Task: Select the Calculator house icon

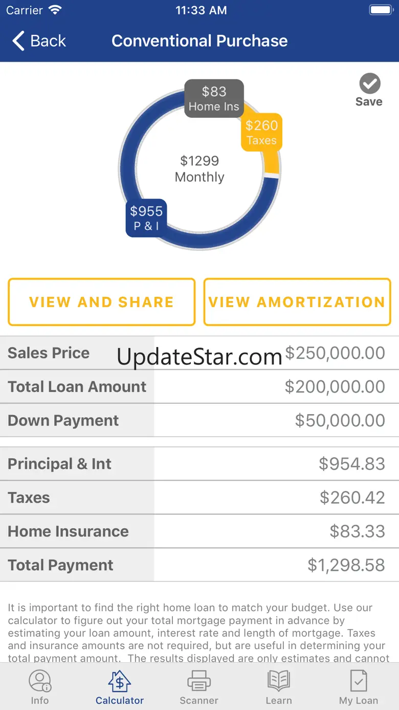Action: point(119,681)
